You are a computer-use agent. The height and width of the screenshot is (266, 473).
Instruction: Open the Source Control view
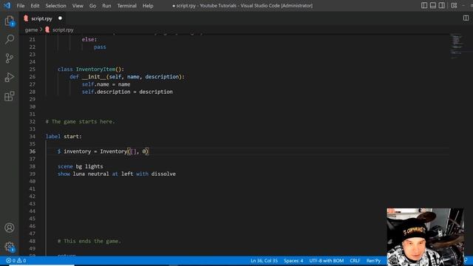coord(10,58)
